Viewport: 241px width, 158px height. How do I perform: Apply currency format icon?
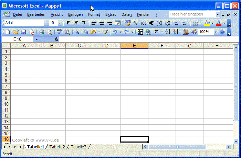pyautogui.click(x=128, y=23)
